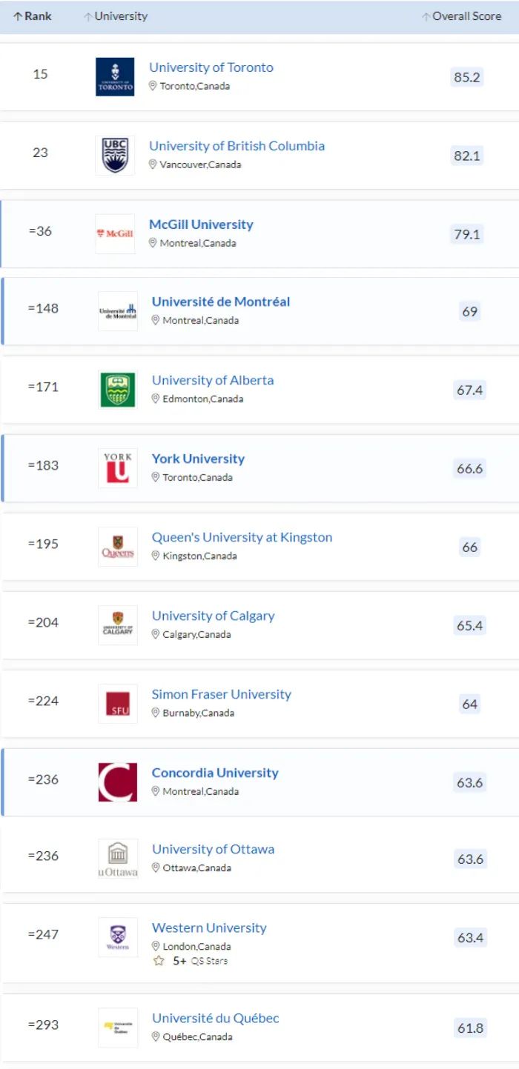Click the Concordia University maroon logo
The image size is (519, 1069).
[x=118, y=782]
